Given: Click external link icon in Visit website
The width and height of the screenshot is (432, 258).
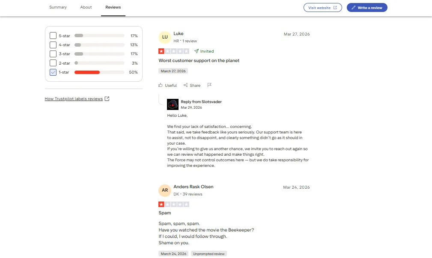Looking at the screenshot, I should point(335,8).
